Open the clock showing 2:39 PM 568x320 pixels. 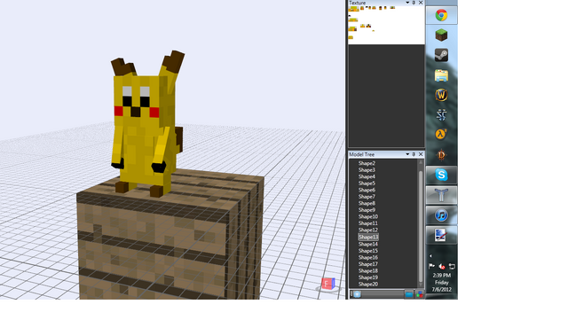[x=442, y=283]
